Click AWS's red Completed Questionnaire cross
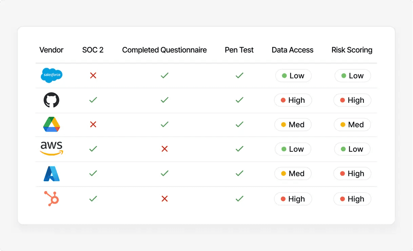Viewport: 413px width, 251px height. [x=164, y=149]
